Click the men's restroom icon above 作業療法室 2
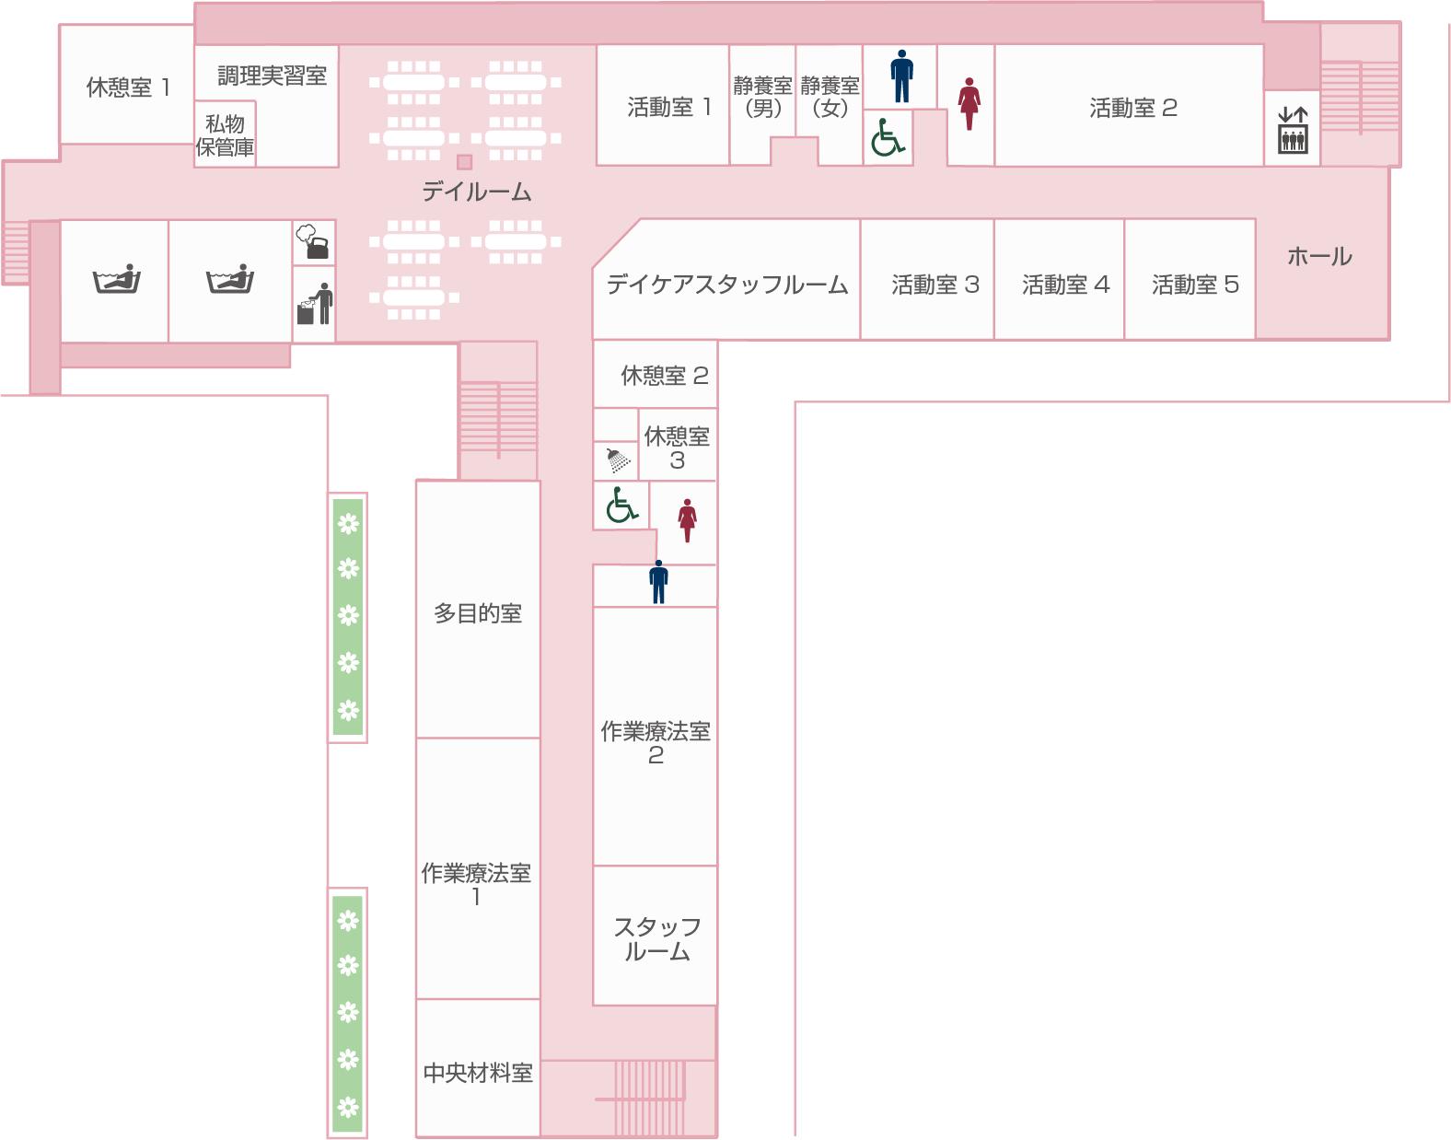Image resolution: width=1451 pixels, height=1140 pixels. (x=658, y=582)
